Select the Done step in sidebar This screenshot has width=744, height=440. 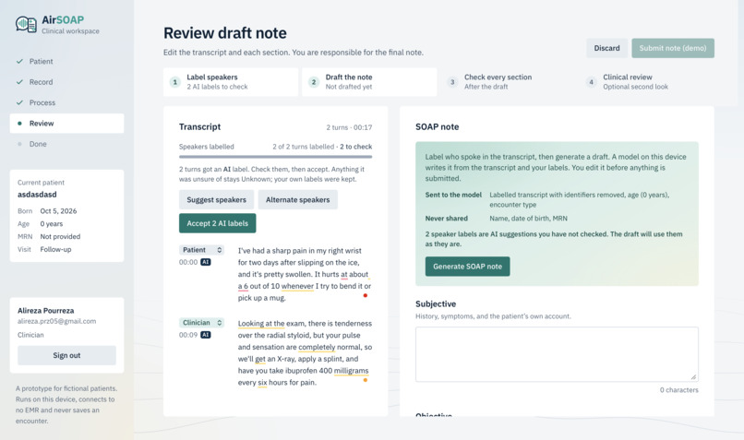click(x=66, y=144)
